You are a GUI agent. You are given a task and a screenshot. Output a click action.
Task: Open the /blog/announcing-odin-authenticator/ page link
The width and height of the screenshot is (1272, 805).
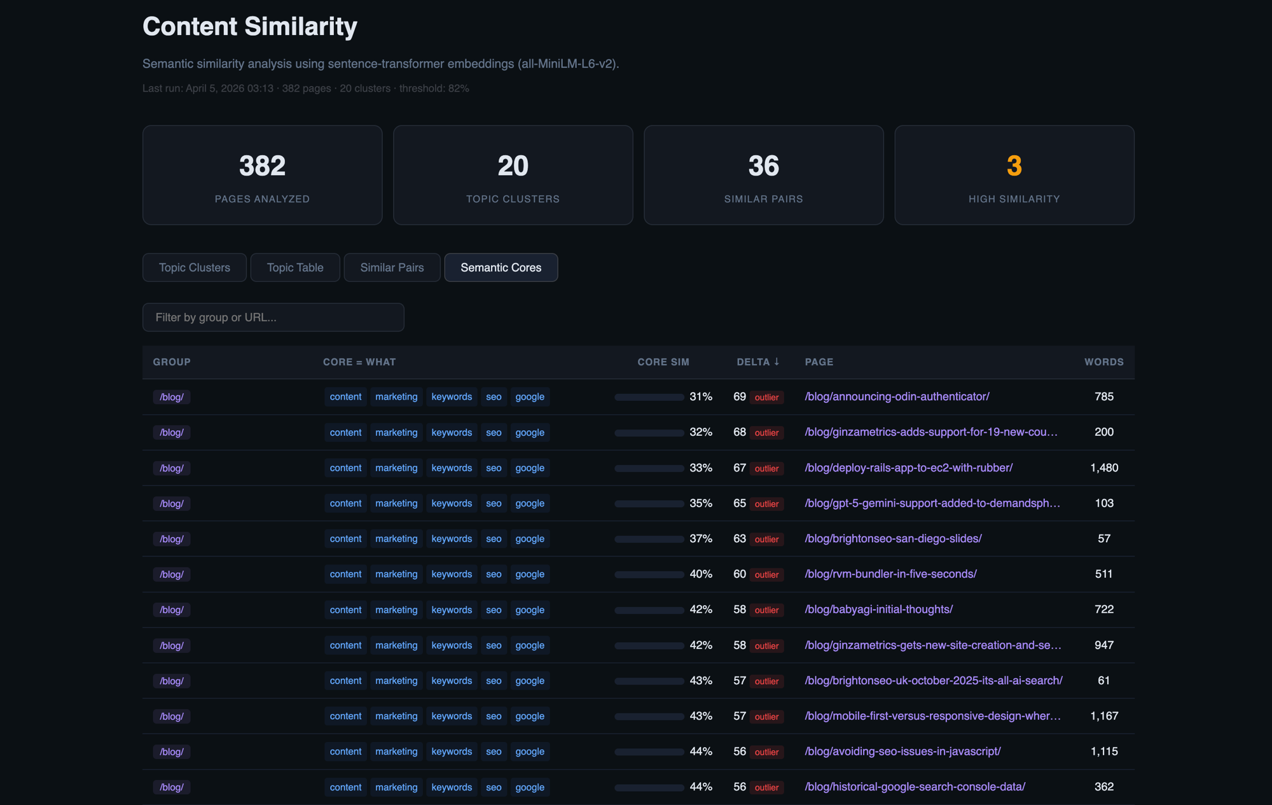897,396
